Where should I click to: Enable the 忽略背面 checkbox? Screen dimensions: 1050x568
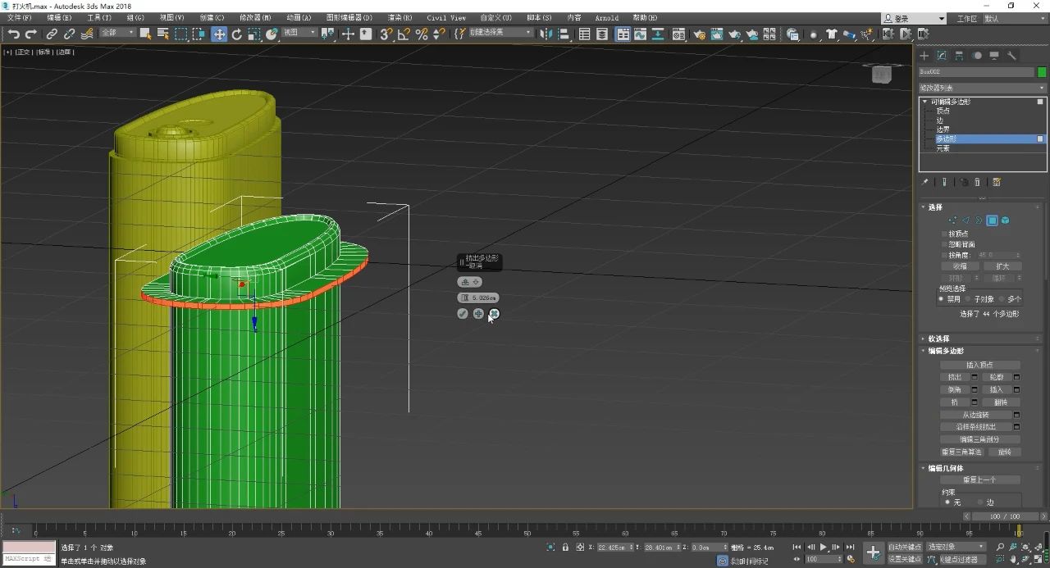tap(945, 244)
